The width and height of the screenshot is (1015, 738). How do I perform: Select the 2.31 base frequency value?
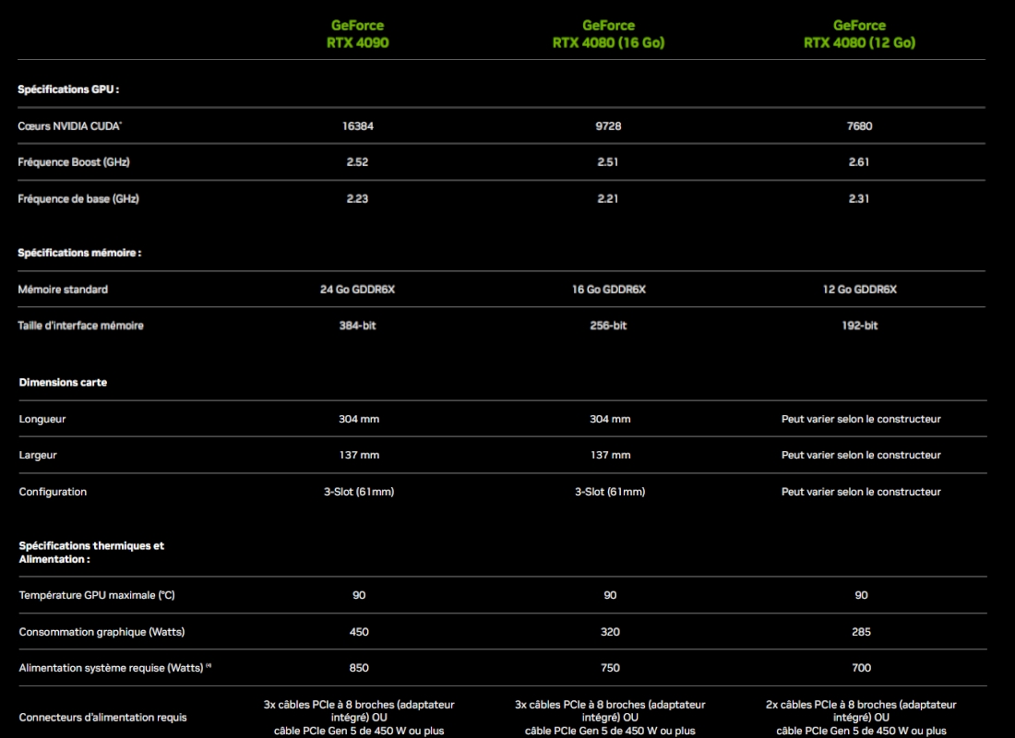click(x=859, y=198)
